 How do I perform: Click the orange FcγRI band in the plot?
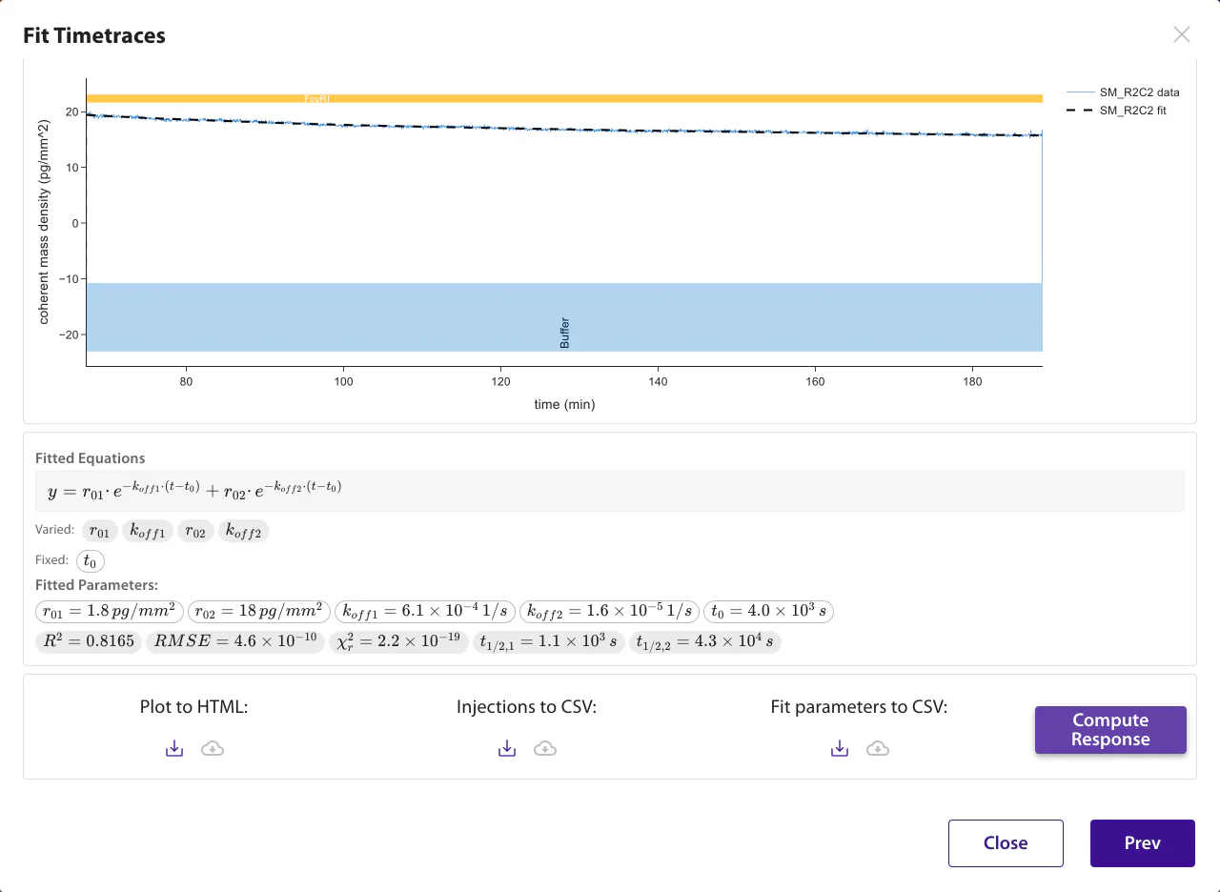[x=564, y=98]
